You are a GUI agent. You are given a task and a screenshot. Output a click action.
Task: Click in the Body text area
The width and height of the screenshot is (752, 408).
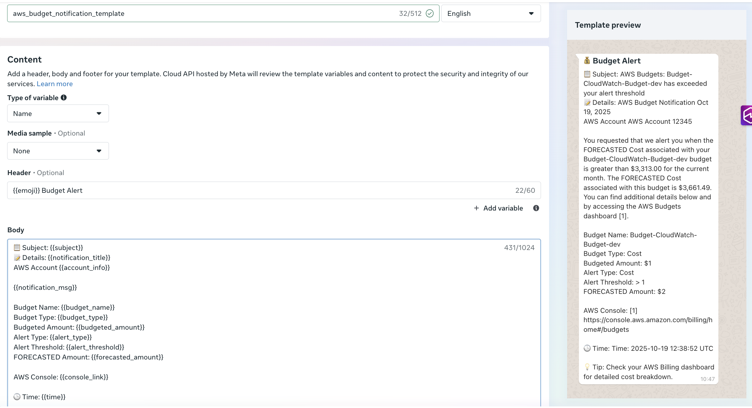tap(274, 323)
